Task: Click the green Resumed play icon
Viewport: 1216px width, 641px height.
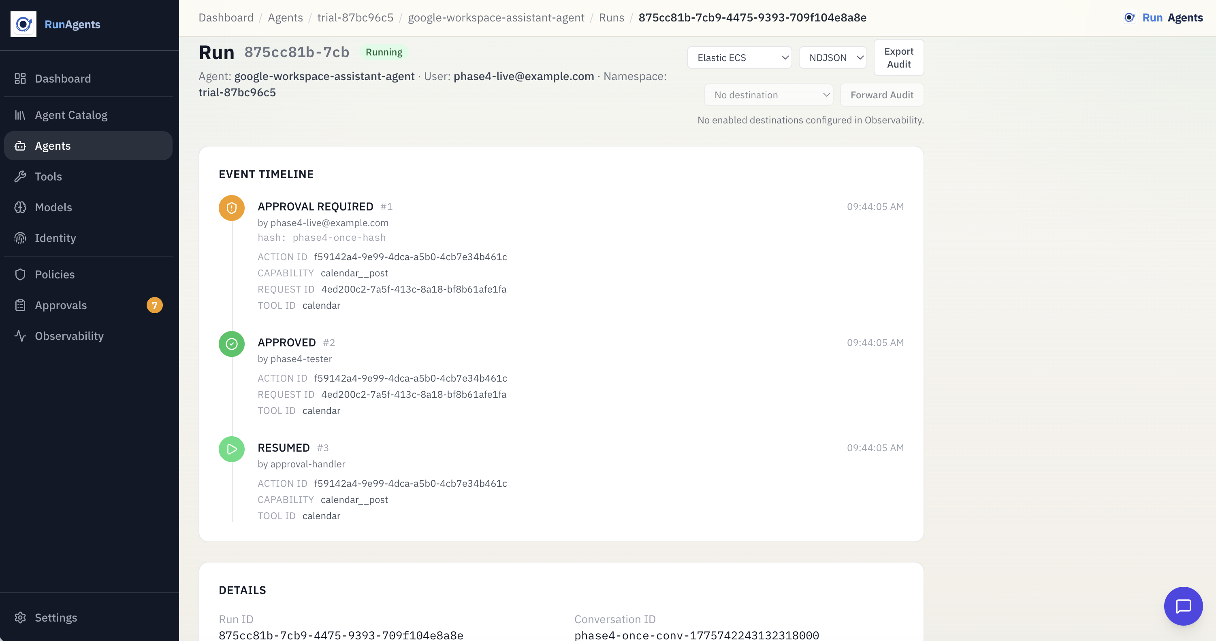Action: click(x=231, y=449)
